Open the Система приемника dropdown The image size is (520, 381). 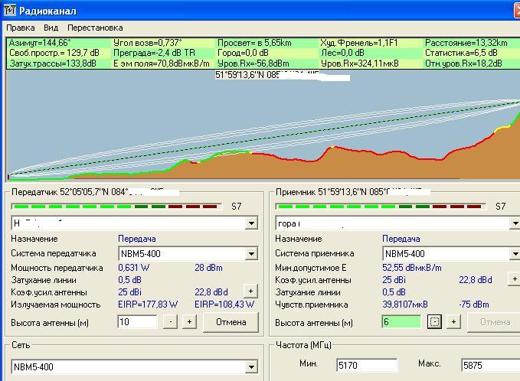click(514, 253)
